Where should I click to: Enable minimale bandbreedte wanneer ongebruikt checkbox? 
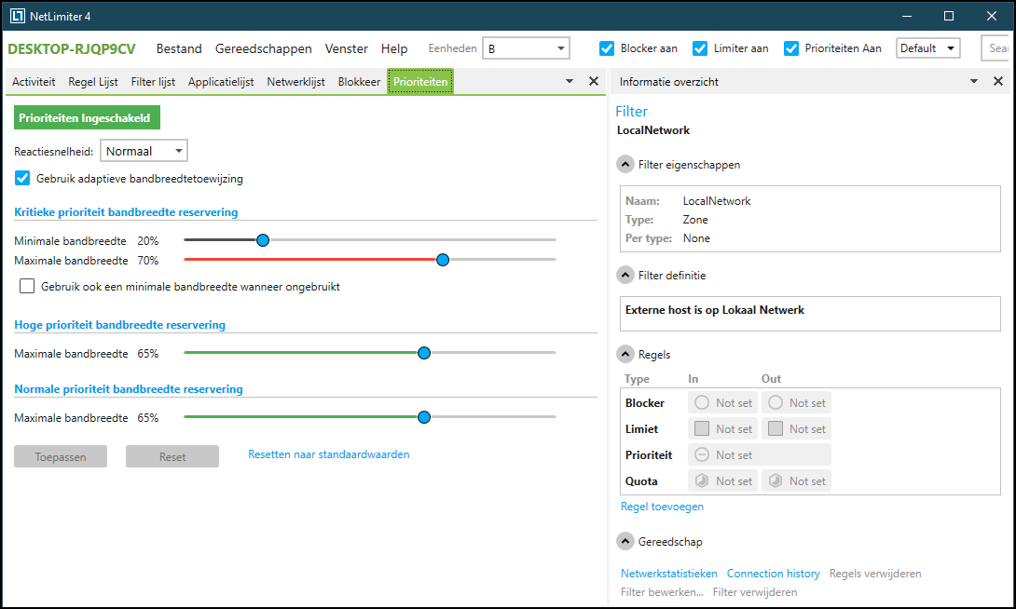27,286
